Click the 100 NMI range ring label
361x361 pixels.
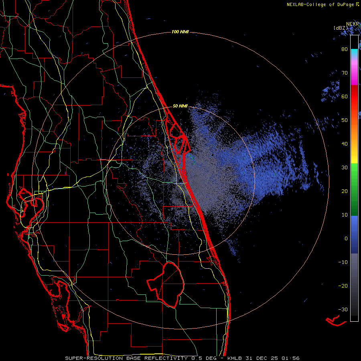[x=180, y=32]
